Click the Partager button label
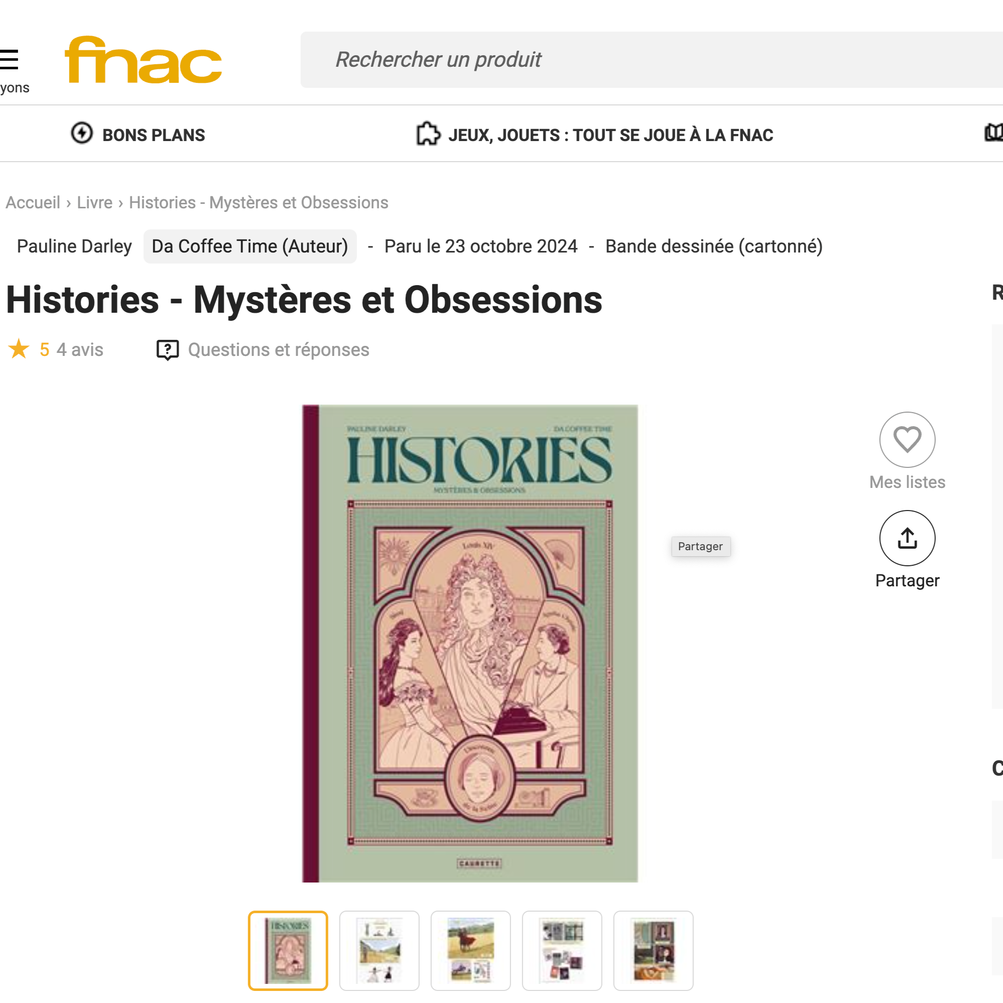Screen dimensions: 1003x1003 pyautogui.click(x=907, y=580)
